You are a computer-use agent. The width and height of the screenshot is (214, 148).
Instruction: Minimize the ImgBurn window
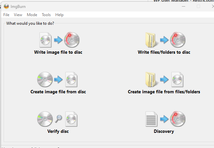pyautogui.click(x=184, y=6)
